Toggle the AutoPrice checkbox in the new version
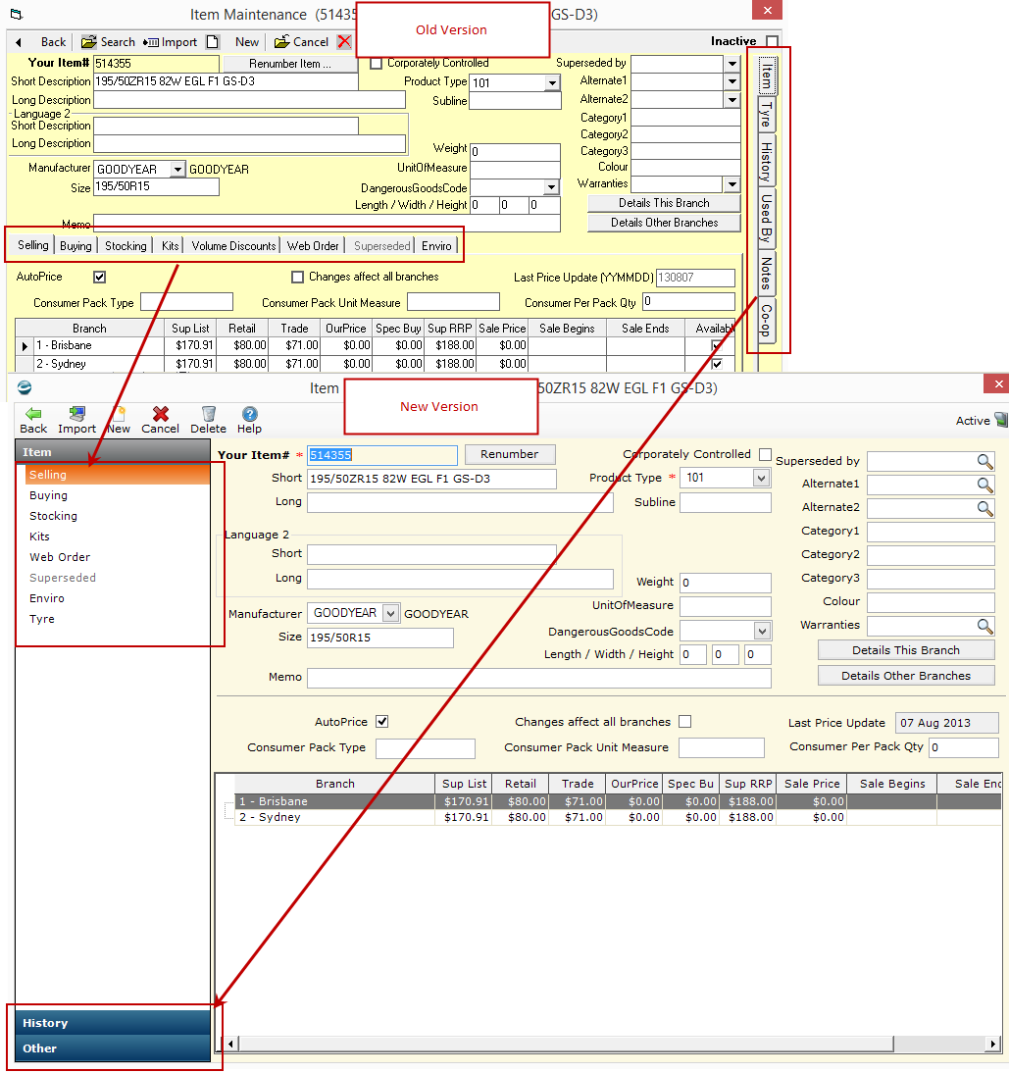Screen dimensions: 1009x1073 382,721
